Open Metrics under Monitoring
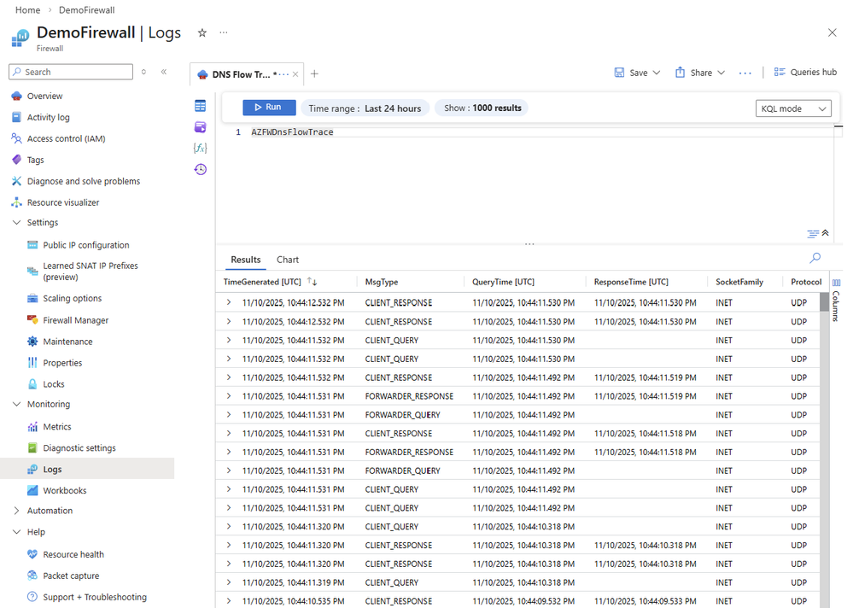This screenshot has width=853, height=608. pyautogui.click(x=57, y=427)
